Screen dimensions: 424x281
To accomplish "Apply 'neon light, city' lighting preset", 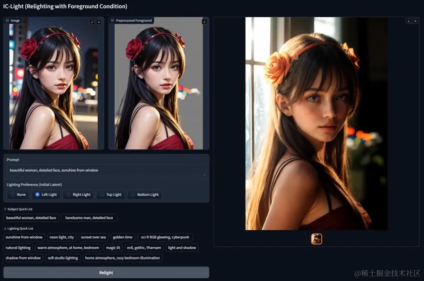I will point(62,237).
